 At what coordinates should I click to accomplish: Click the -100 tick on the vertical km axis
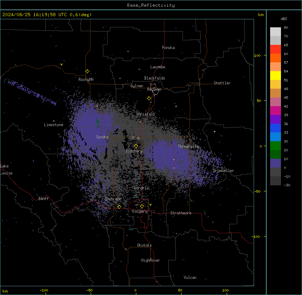click(x=256, y=236)
